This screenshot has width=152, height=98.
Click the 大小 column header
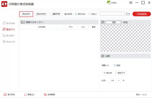pos(83,27)
